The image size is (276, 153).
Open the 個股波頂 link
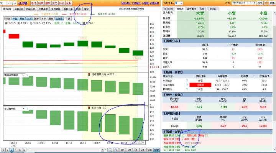[126, 3]
